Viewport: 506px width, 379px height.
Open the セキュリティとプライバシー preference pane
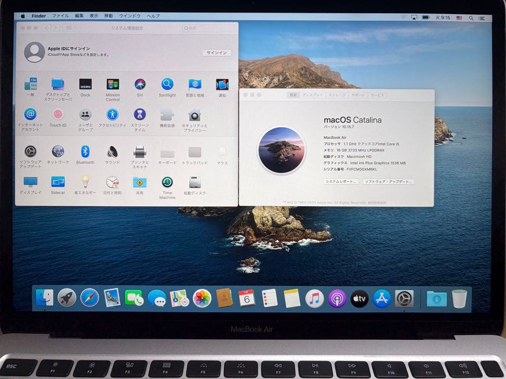pyautogui.click(x=194, y=116)
